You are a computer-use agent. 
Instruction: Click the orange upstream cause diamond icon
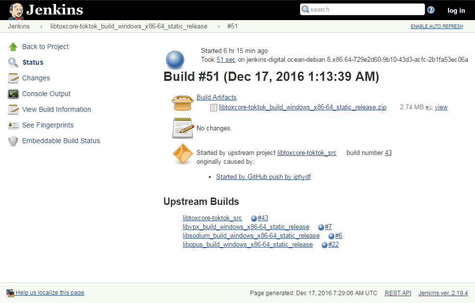[183, 154]
